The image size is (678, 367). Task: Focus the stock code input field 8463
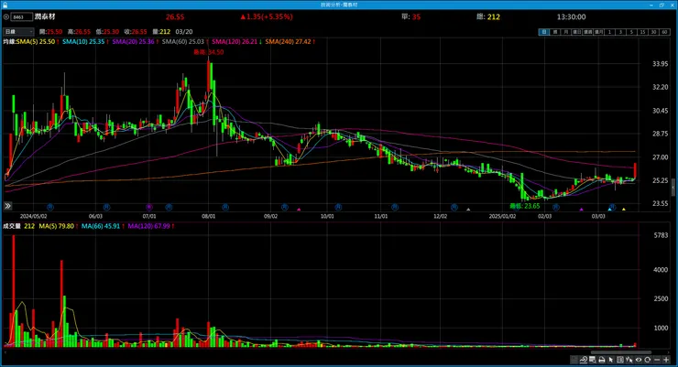tap(22, 16)
